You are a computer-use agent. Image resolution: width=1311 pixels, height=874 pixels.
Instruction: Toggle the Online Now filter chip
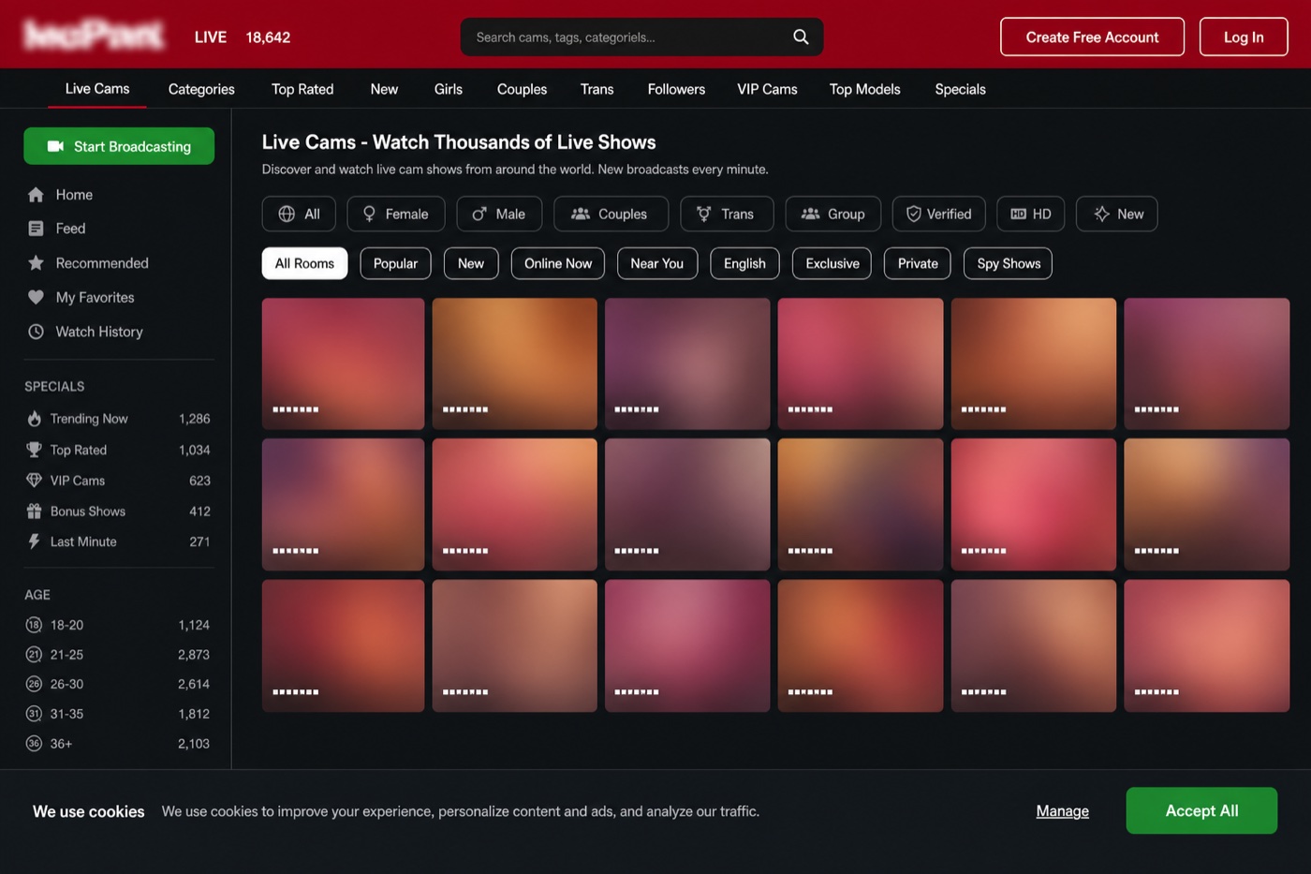(x=558, y=263)
